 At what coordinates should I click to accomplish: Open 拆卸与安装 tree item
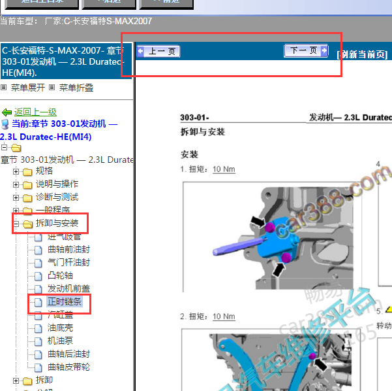point(57,223)
